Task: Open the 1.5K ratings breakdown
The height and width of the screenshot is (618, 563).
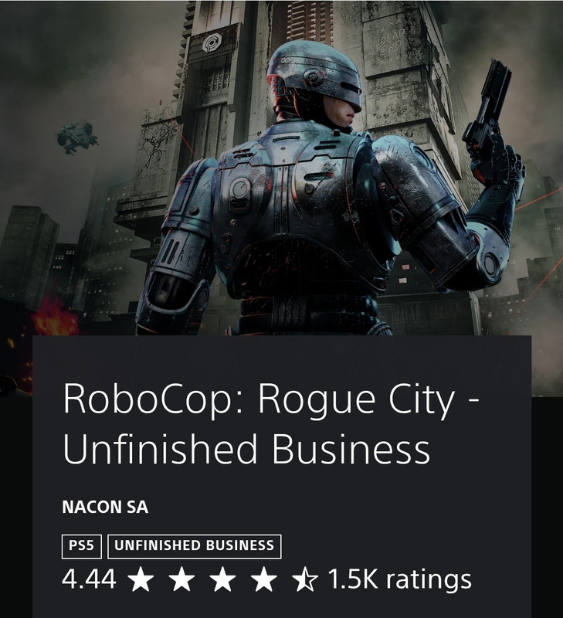Action: 399,580
